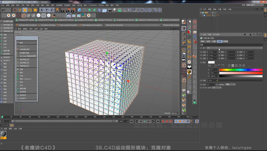Toggle the Z axis lock
This screenshot has height=151, width=267.
click(x=52, y=10)
